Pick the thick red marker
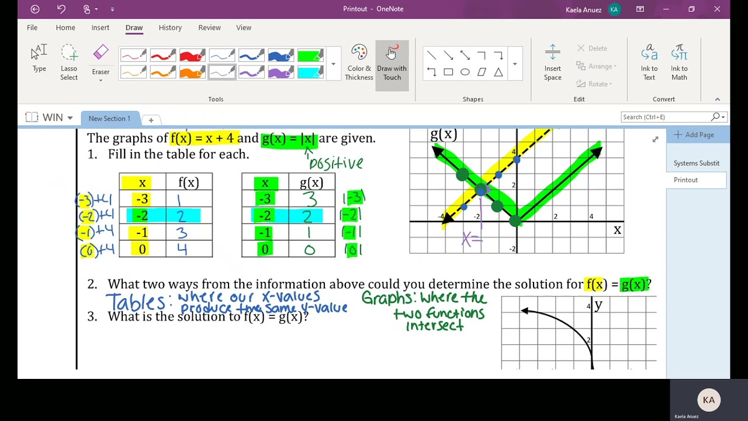The image size is (748, 421). [x=192, y=56]
